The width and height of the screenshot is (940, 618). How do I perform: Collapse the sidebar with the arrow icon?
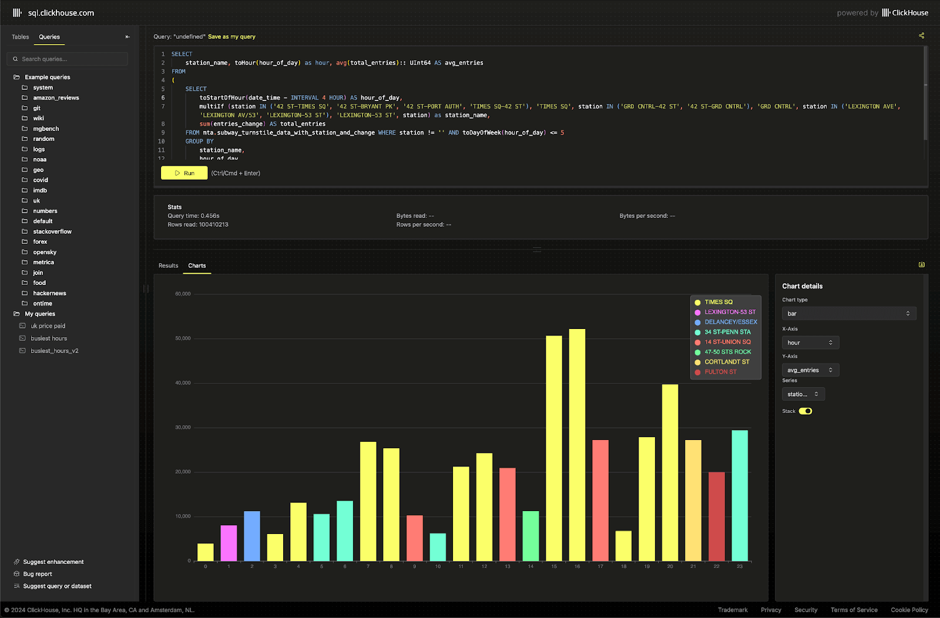pos(127,37)
